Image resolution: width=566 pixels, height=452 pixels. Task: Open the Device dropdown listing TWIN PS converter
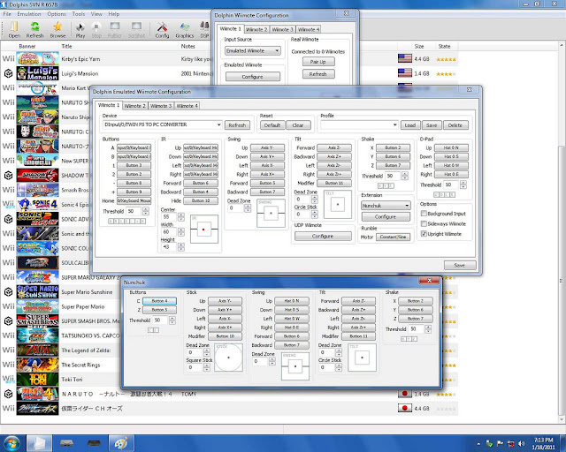pos(162,124)
